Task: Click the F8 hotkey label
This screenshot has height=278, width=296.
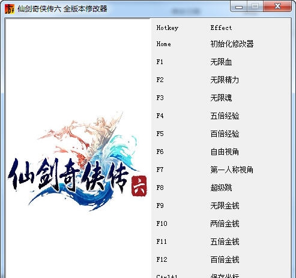Action: 160,188
